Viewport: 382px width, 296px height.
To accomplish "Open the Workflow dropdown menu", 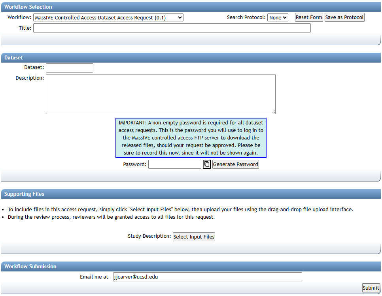I will (108, 17).
